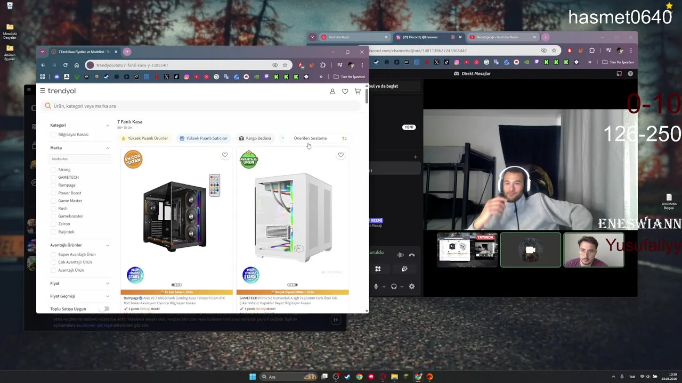Screen dimensions: 682x383
Task: Check the Süper Avantajlı Ürün filter
Action: pyautogui.click(x=53, y=254)
